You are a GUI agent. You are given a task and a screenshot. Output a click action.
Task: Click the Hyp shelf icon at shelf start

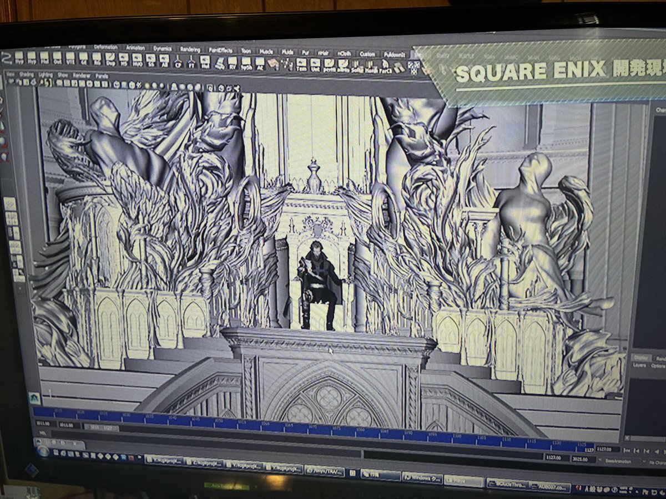point(19,58)
